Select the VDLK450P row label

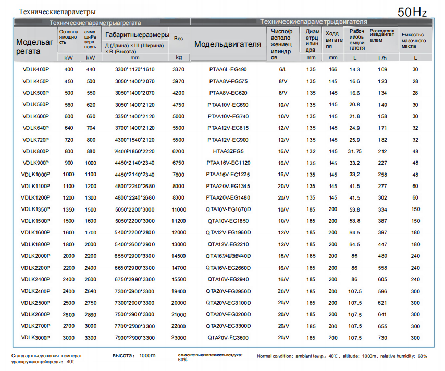pos(36,81)
